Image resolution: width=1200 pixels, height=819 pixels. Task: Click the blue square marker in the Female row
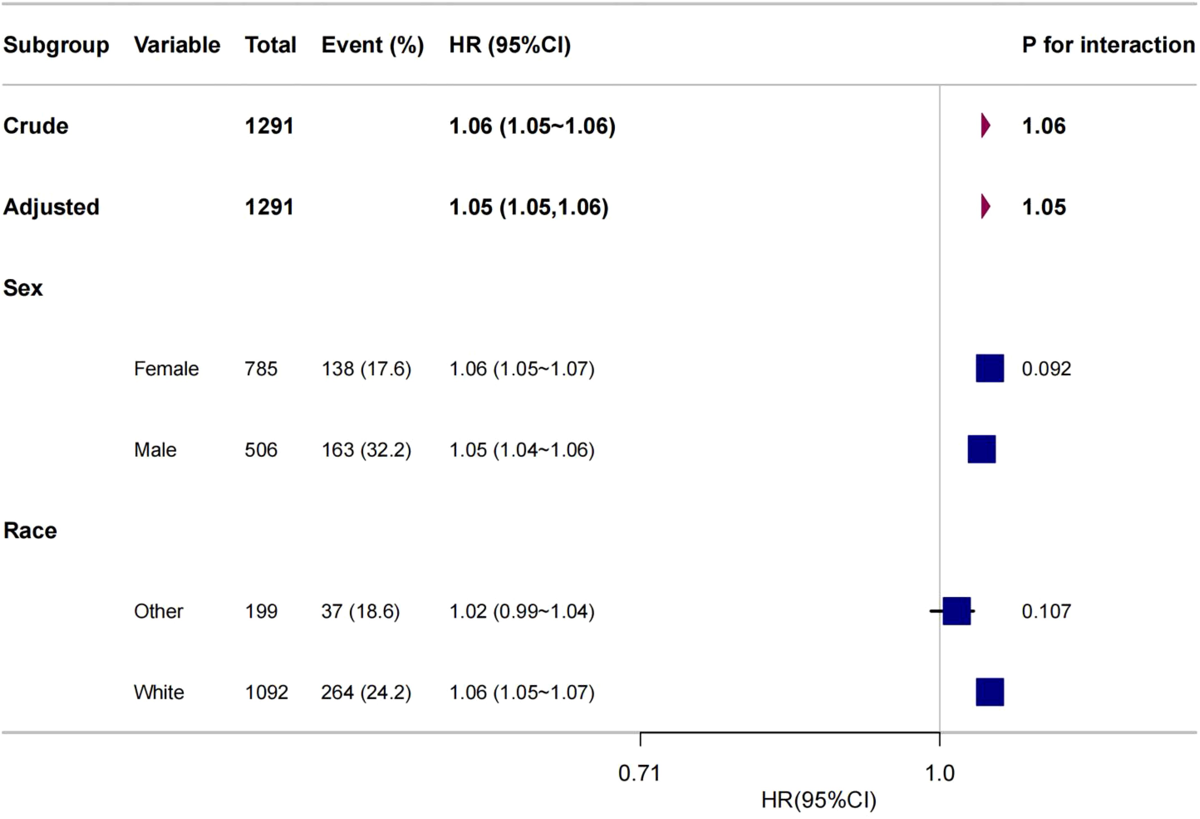[990, 368]
